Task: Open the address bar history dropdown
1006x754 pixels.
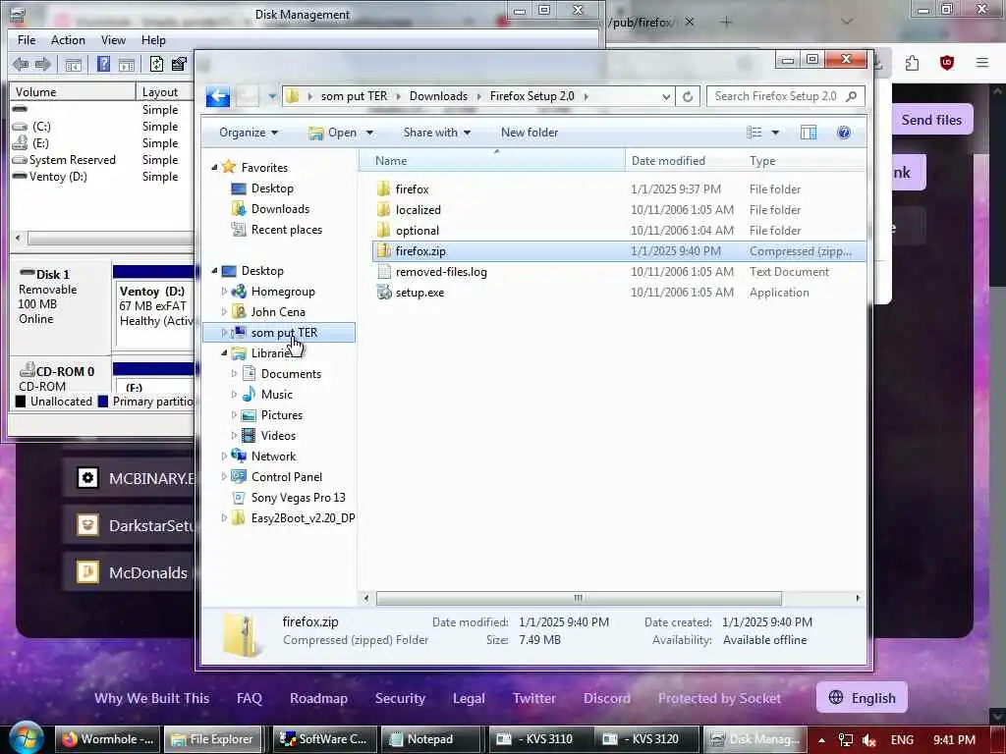Action: [666, 97]
